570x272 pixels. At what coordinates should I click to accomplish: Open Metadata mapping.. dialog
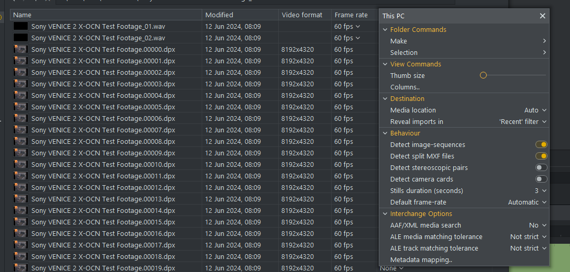(x=421, y=260)
